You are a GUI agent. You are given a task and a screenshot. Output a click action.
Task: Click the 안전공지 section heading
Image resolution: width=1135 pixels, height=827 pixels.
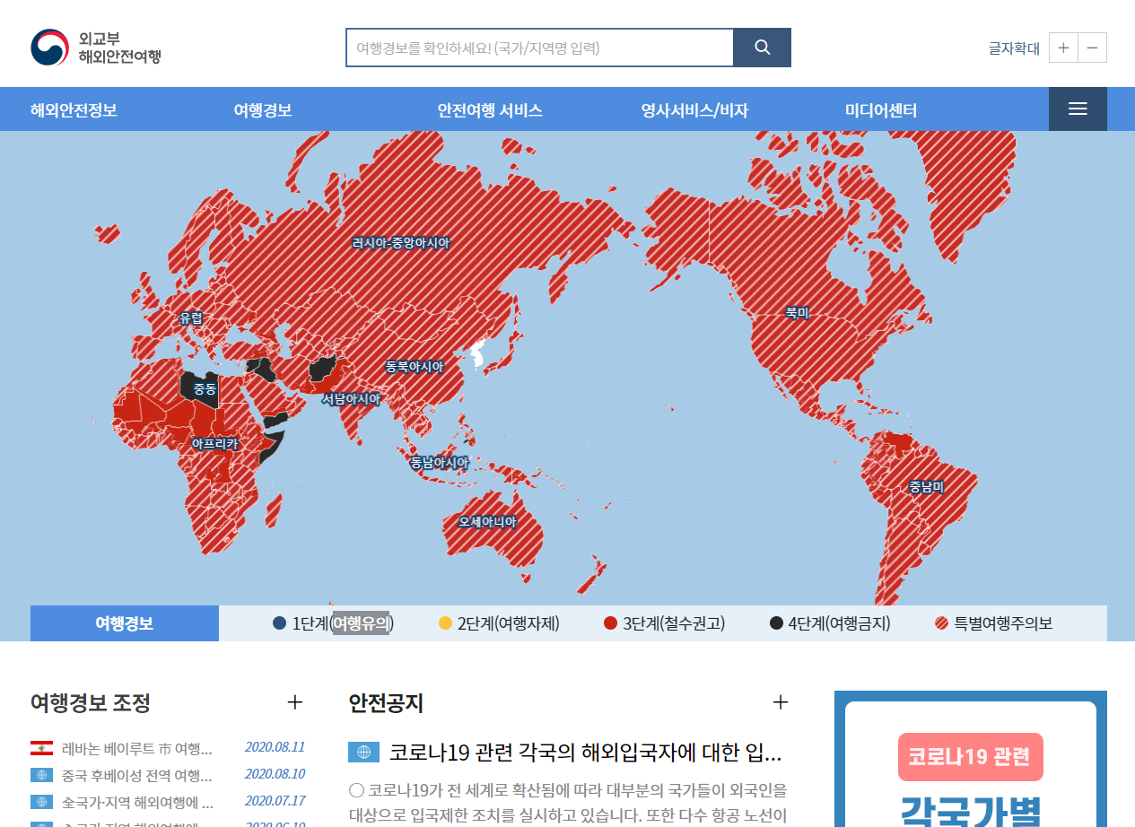coord(386,702)
